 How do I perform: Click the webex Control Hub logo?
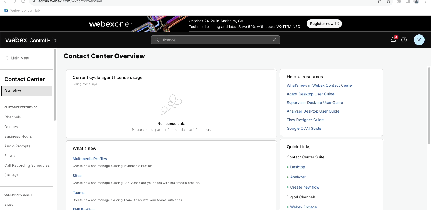(x=31, y=40)
